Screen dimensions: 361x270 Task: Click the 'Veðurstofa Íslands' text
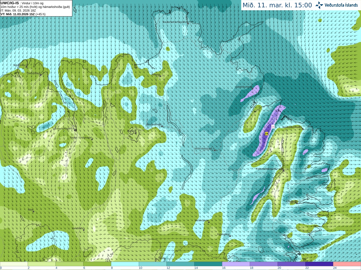click(341, 5)
